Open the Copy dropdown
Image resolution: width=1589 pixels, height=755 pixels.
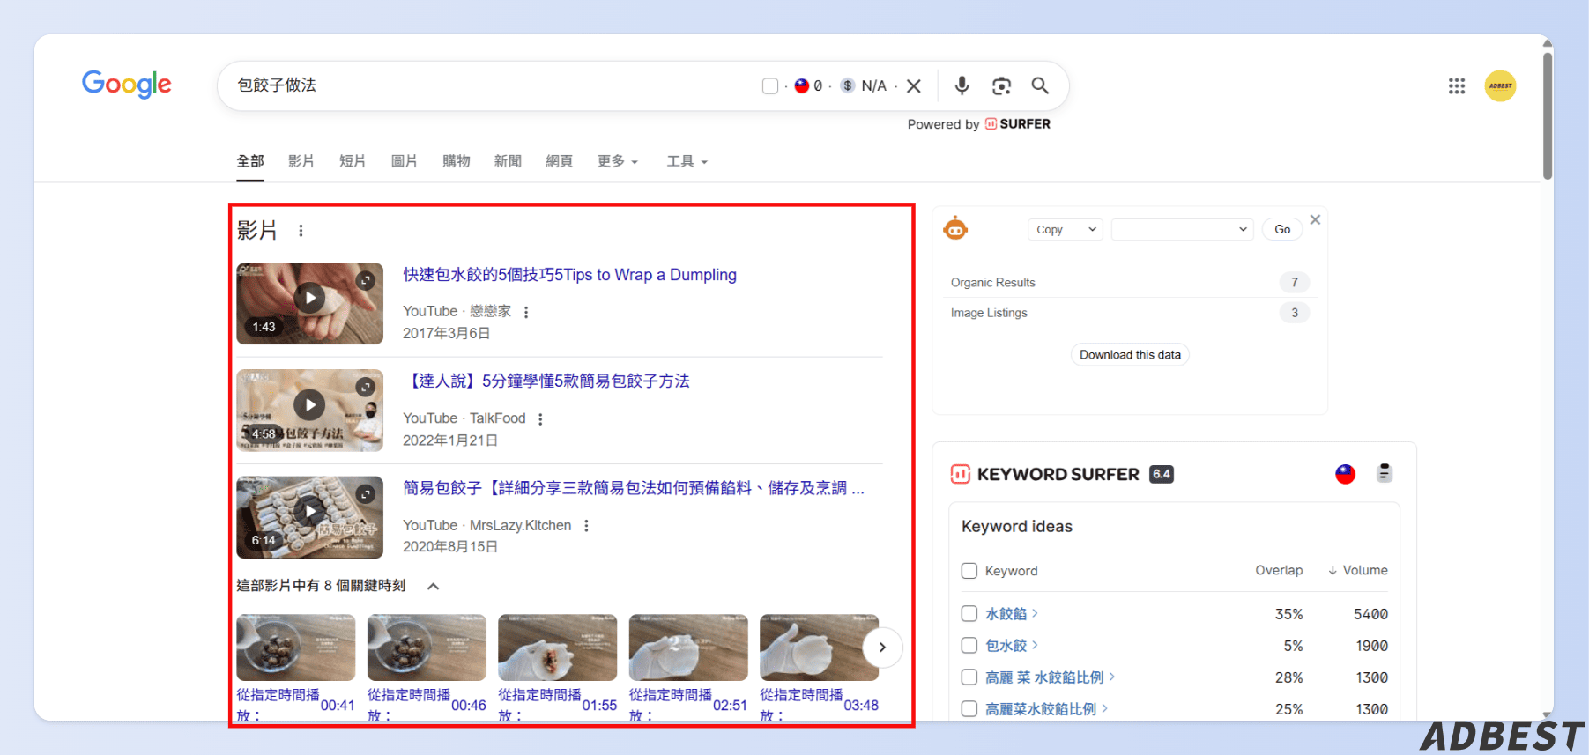pos(1065,229)
